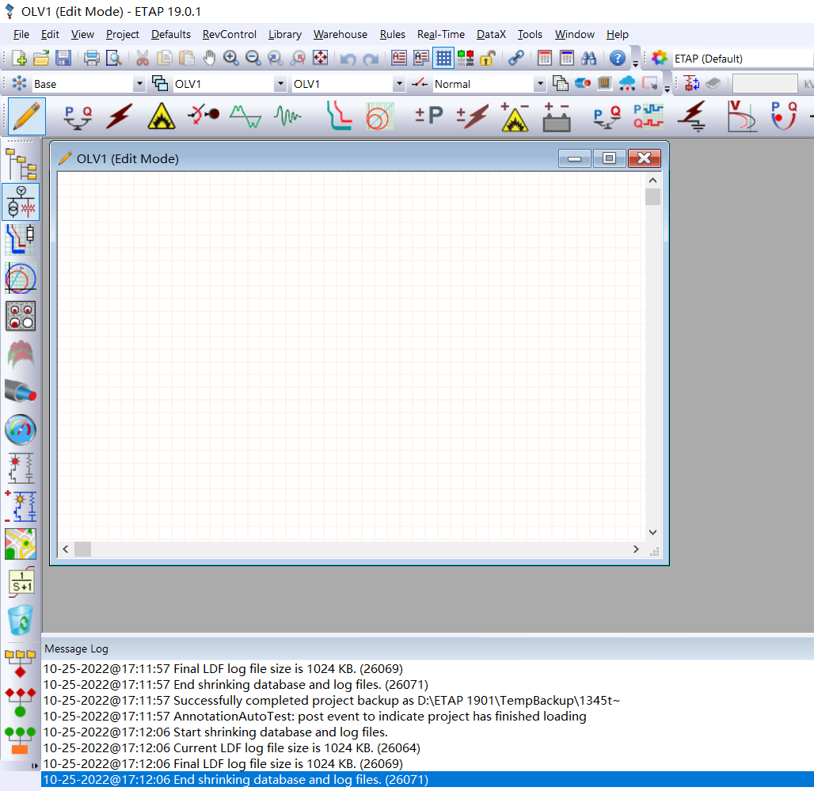Open the RevControl menu

click(230, 34)
